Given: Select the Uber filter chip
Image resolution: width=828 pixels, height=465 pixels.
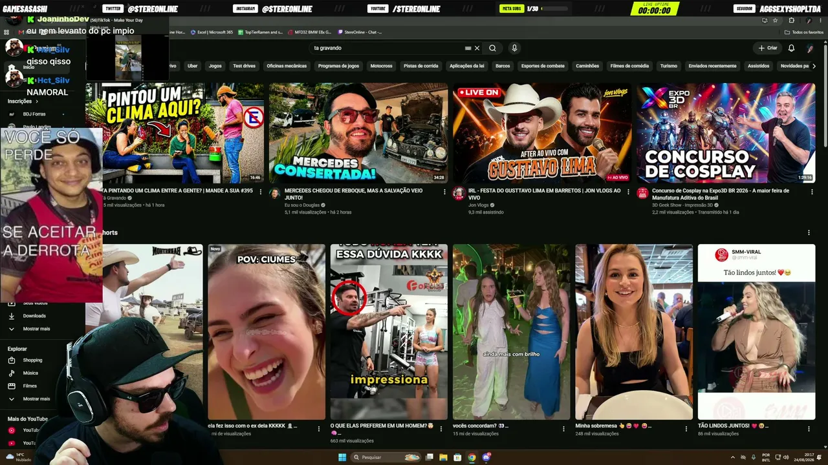Looking at the screenshot, I should (192, 66).
